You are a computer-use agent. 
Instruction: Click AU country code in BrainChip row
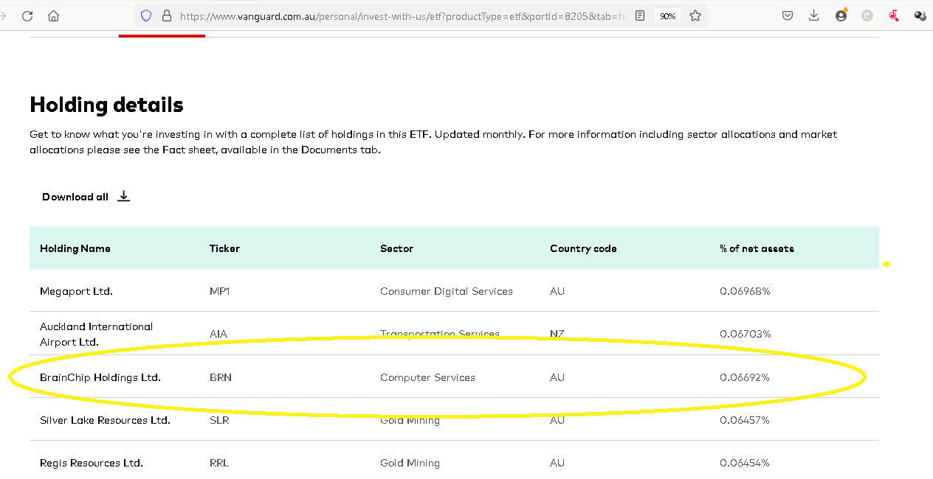click(557, 377)
